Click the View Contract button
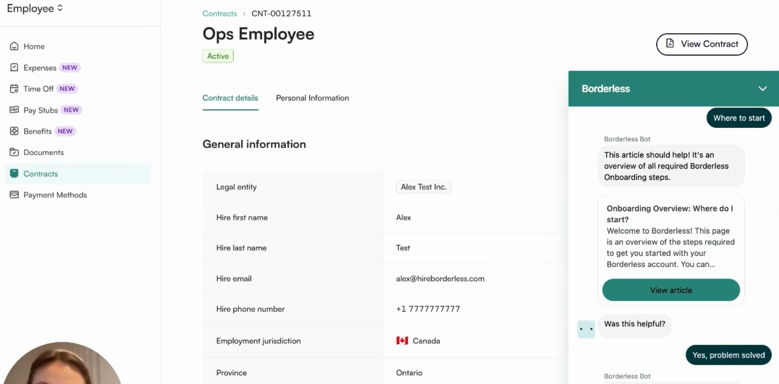 click(x=702, y=44)
